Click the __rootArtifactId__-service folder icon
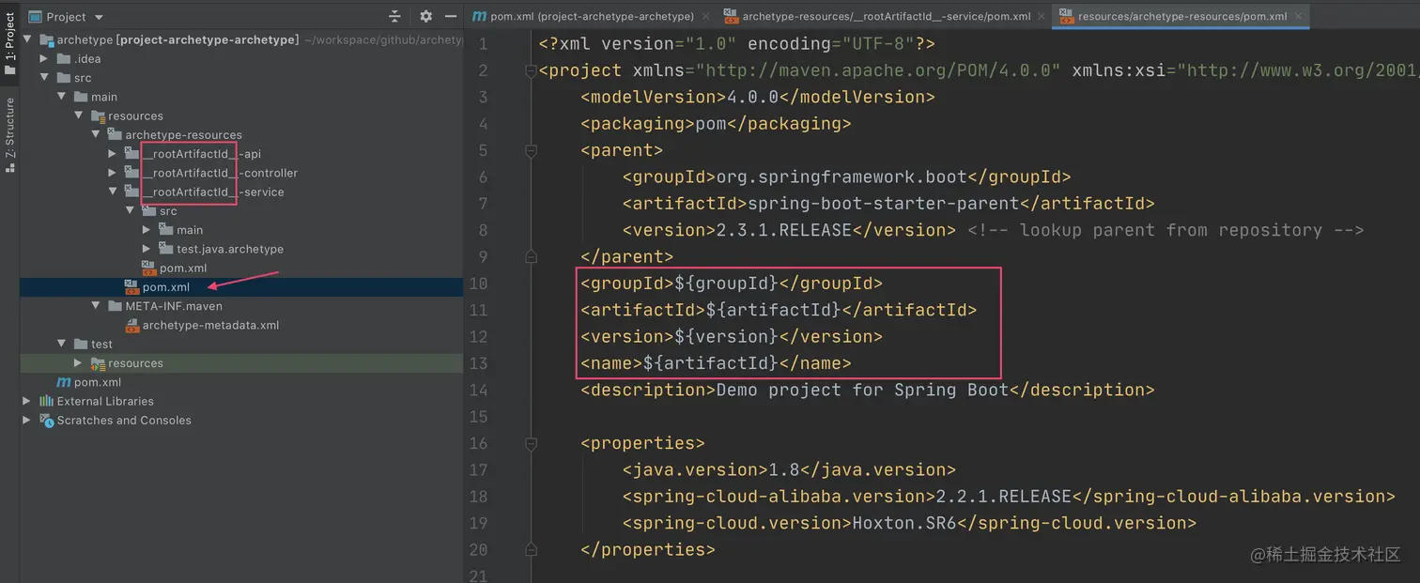 (132, 192)
